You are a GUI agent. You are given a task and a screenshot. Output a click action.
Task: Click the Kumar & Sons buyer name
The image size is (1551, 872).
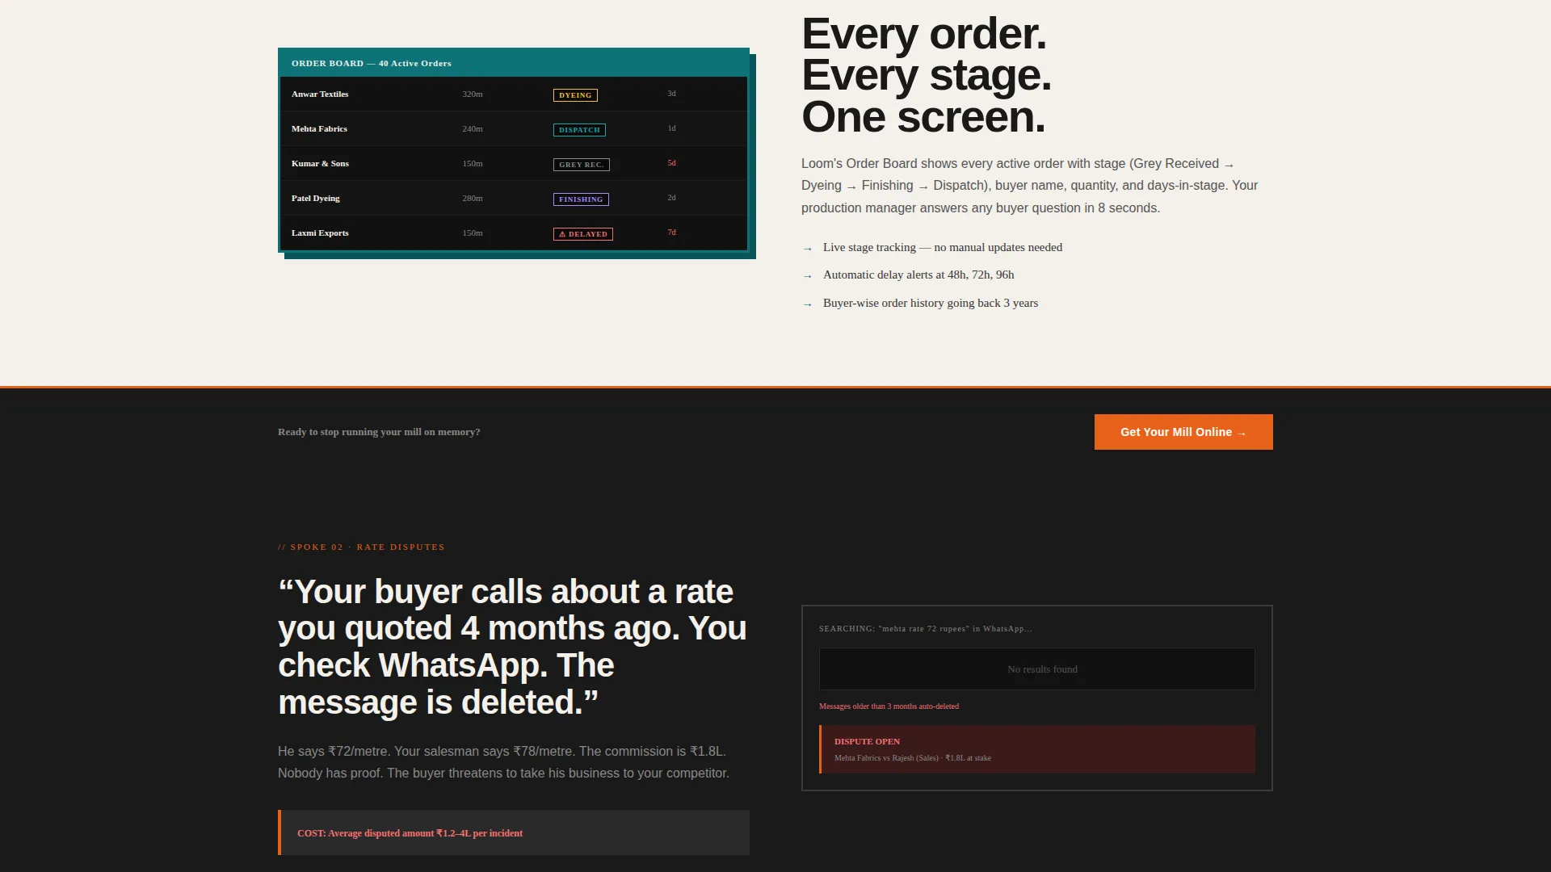(320, 163)
